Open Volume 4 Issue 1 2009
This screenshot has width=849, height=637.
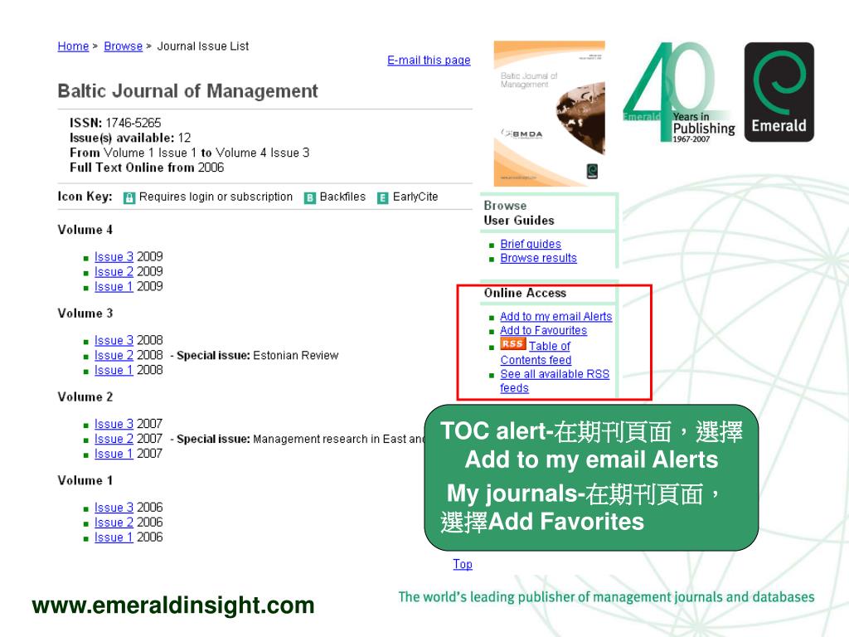click(114, 286)
